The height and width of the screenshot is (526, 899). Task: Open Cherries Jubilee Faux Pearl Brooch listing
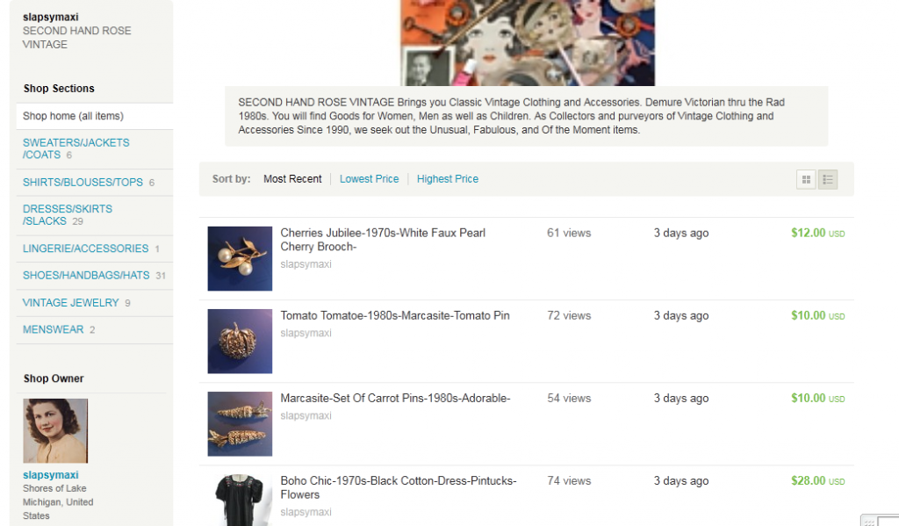point(383,240)
